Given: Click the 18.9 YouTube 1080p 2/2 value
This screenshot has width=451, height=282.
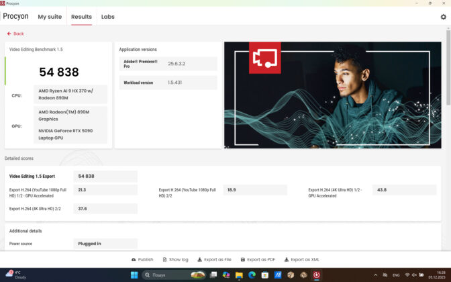Looking at the screenshot, I should click(255, 190).
